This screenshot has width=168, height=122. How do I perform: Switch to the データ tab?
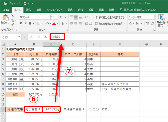[81, 10]
